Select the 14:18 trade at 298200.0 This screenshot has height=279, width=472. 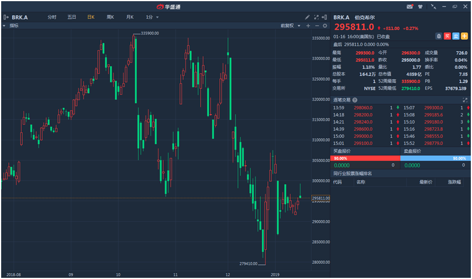tap(366, 115)
